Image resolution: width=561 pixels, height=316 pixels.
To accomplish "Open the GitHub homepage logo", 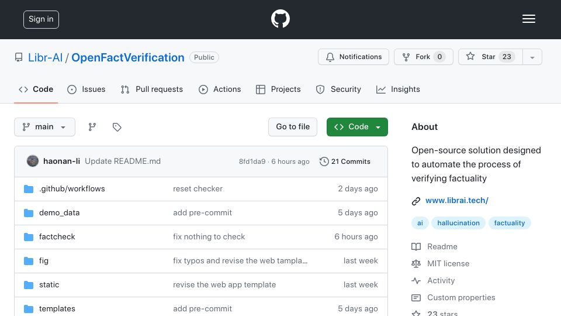I will 280,19.
